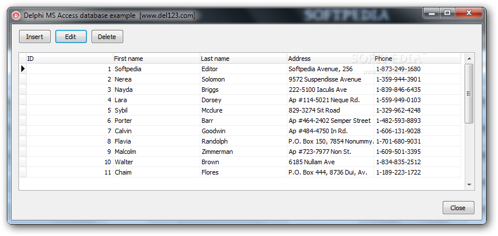The image size is (498, 236).
Task: Select phone 1-873-249-1680
Action: (417, 69)
